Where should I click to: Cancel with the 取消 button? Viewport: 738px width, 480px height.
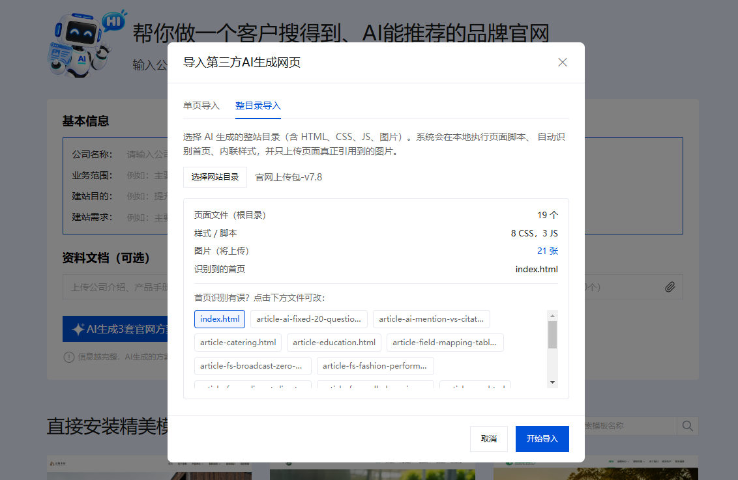click(488, 438)
